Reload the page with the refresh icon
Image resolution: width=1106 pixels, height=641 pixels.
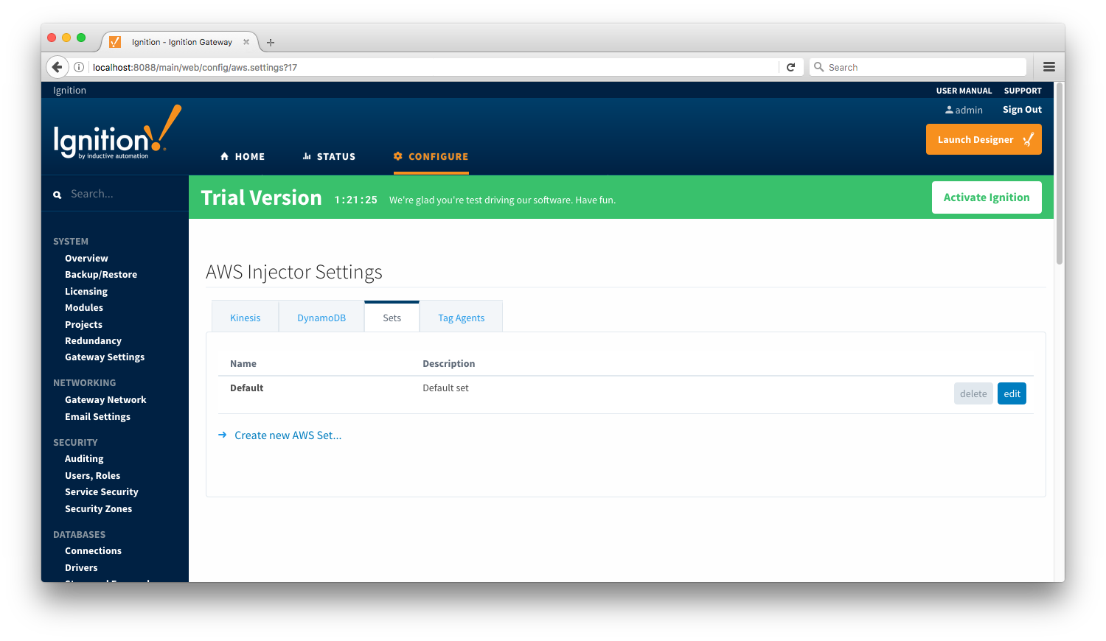click(790, 67)
